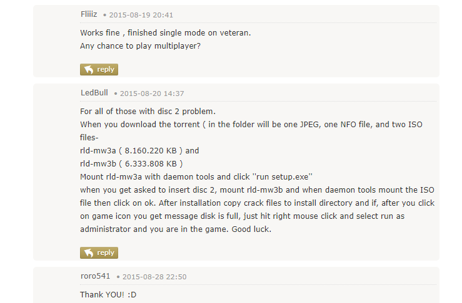The image size is (462, 303).
Task: Click the reply arrow icon under Fliiiz's comment
Action: [x=89, y=70]
